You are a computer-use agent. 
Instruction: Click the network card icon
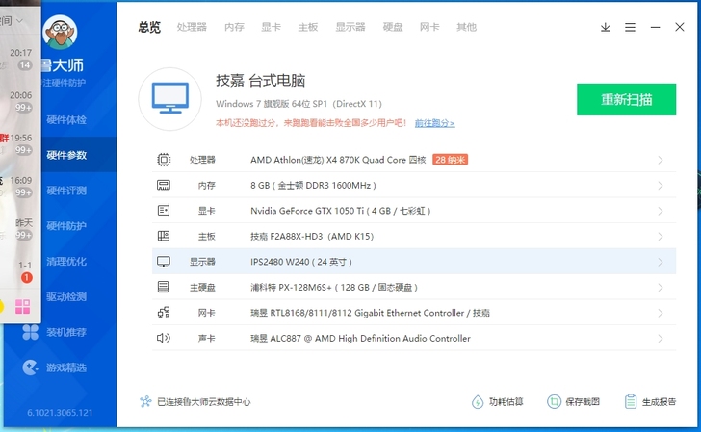pos(164,313)
